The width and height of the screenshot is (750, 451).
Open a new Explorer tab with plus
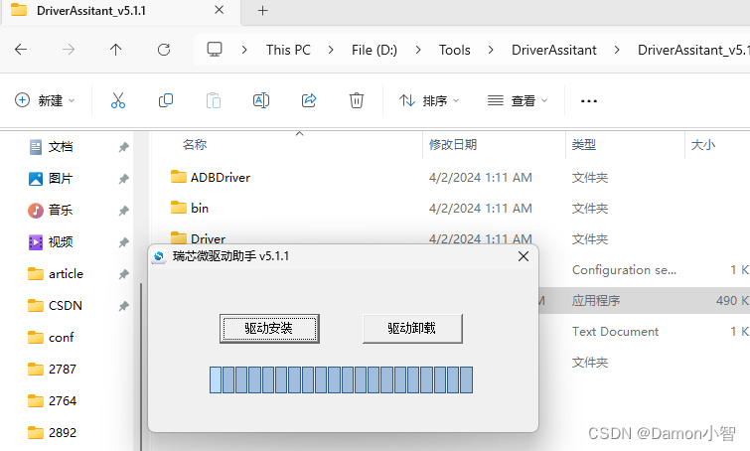[x=262, y=11]
